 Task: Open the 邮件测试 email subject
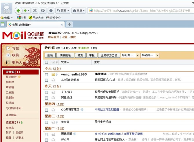pyautogui.click(x=100, y=74)
